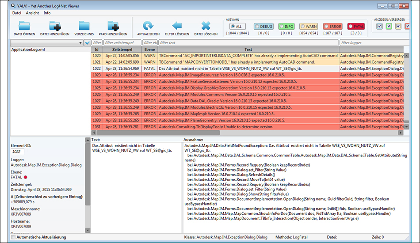
Task: Click the Methode: LogFatal status entry
Action: tap(291, 237)
